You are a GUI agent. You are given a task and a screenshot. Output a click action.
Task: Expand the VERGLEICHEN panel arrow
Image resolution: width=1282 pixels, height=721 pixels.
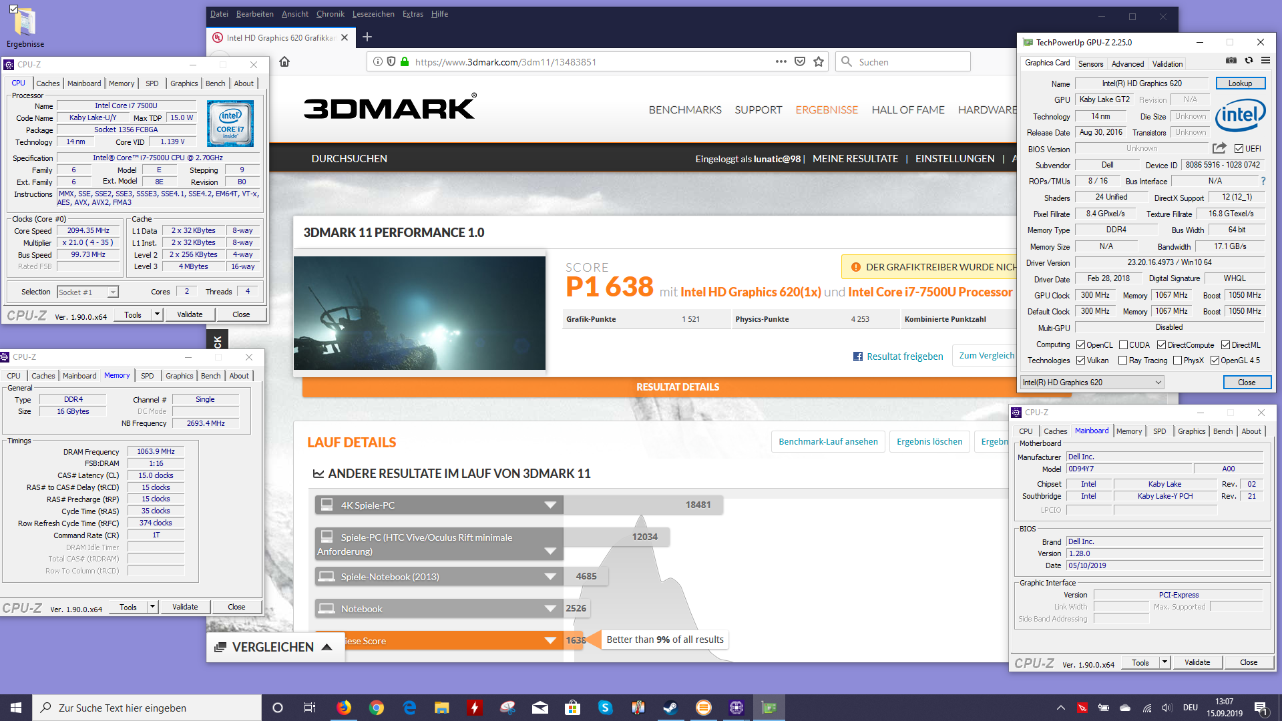[x=327, y=647]
